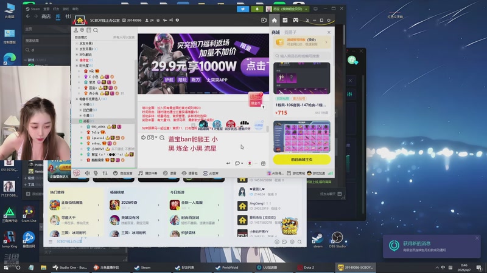Open the list panel icon beside home
This screenshot has width=487, height=273.
285,21
